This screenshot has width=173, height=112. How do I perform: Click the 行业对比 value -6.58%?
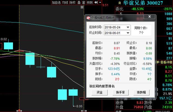[147, 64]
